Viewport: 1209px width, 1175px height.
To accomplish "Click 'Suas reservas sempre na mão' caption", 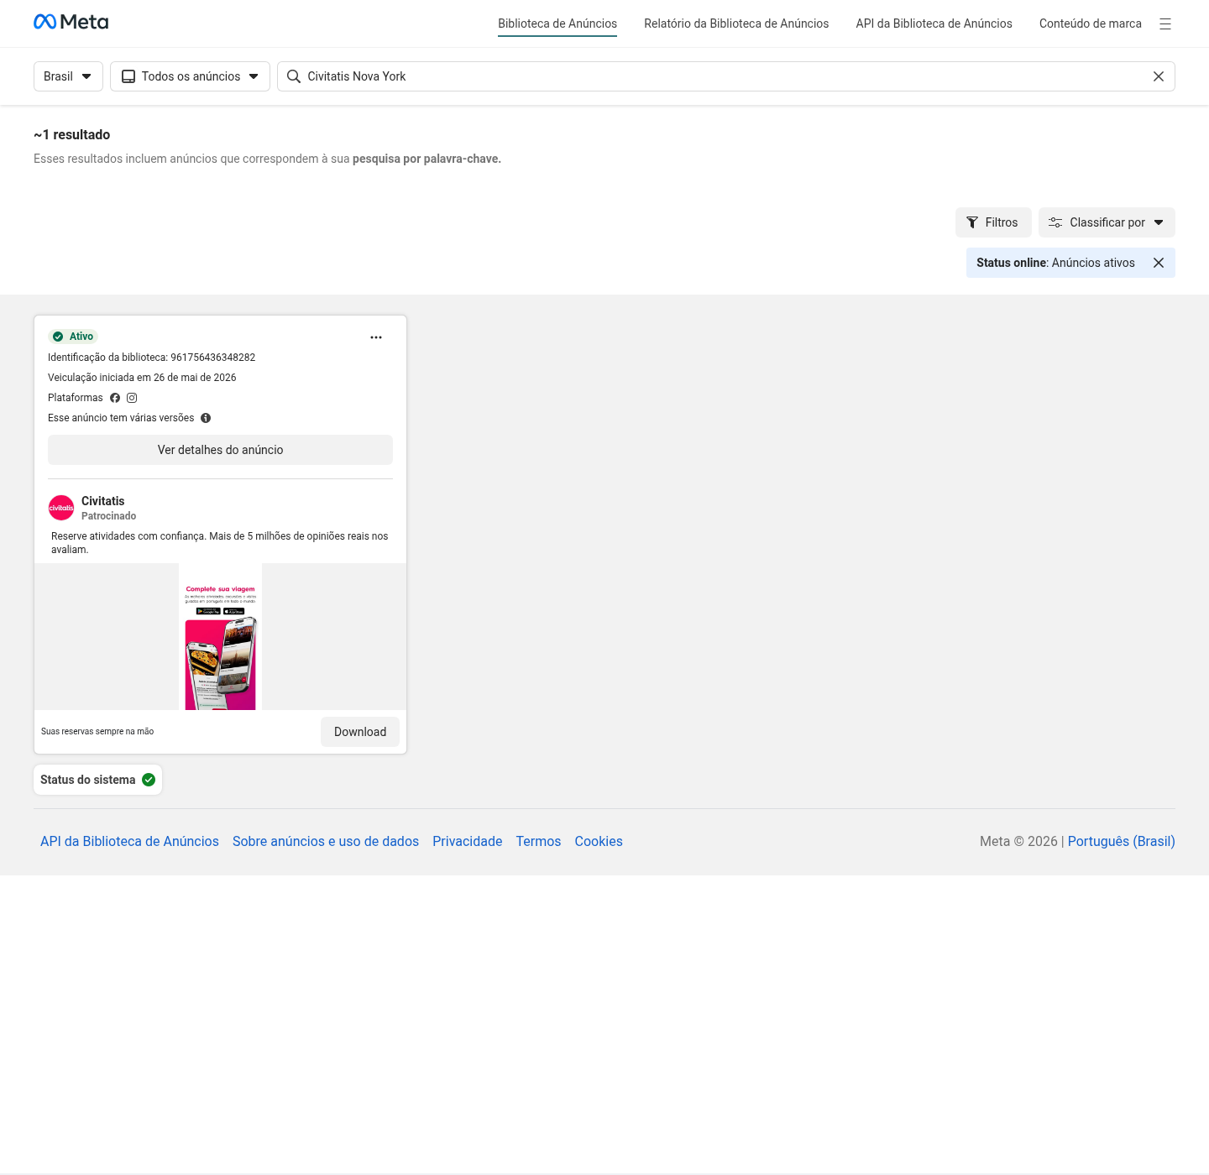I will click(x=97, y=732).
